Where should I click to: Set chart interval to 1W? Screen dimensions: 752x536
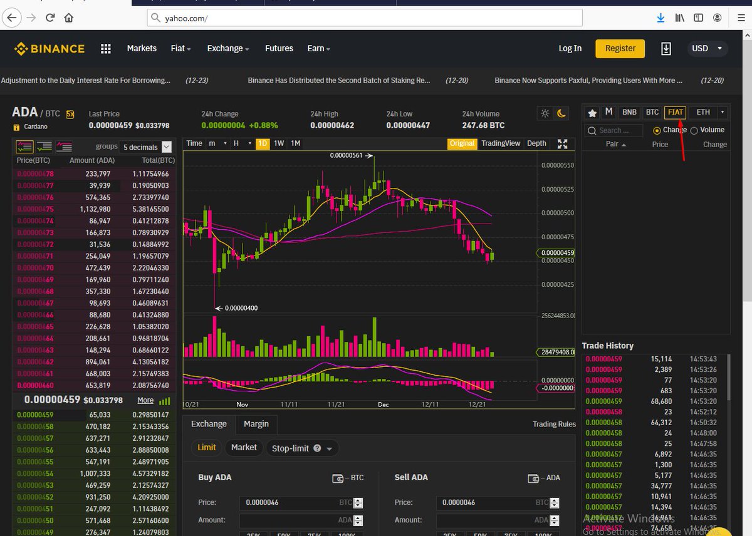tap(279, 143)
